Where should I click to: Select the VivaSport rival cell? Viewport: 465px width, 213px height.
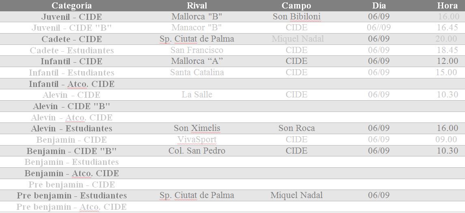click(197, 140)
